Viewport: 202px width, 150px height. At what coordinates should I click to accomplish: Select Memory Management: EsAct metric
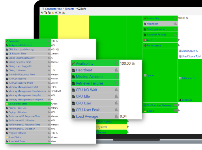click(28, 87)
